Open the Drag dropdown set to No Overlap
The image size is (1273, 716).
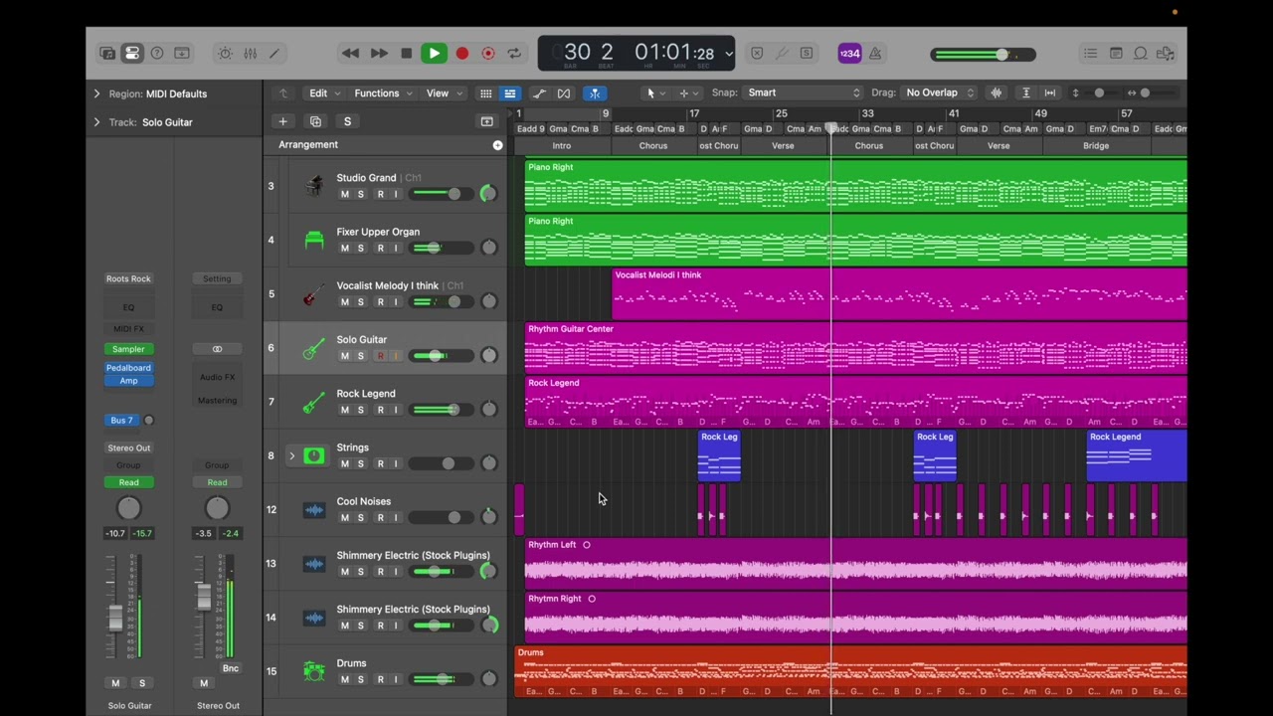[x=940, y=93]
